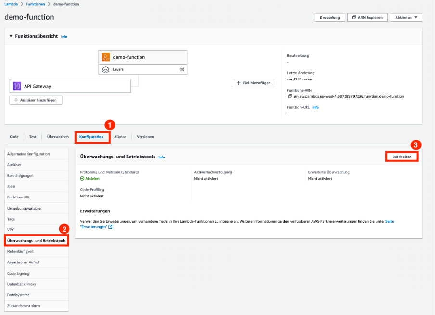Click Ziel hinzufügen button
This screenshot has height=315, width=435.
254,83
